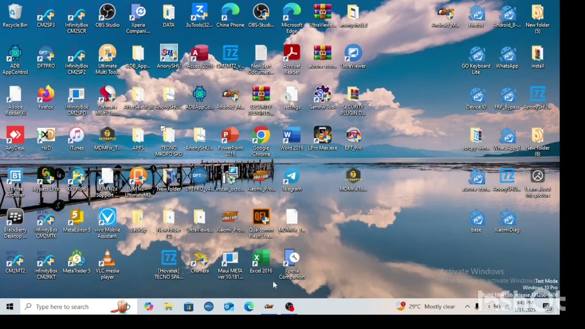This screenshot has width=585, height=329.
Task: Launch Excel 2016
Action: pyautogui.click(x=261, y=261)
